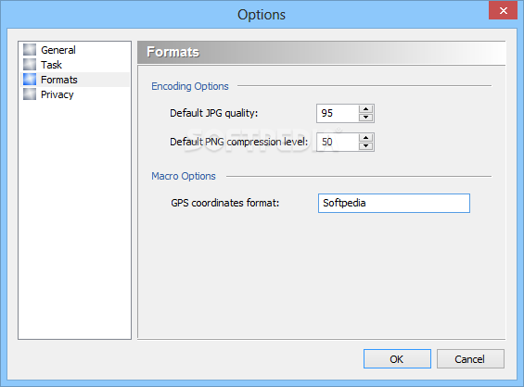Lower the PNG compression level by one
Image resolution: width=524 pixels, height=387 pixels.
coord(366,145)
